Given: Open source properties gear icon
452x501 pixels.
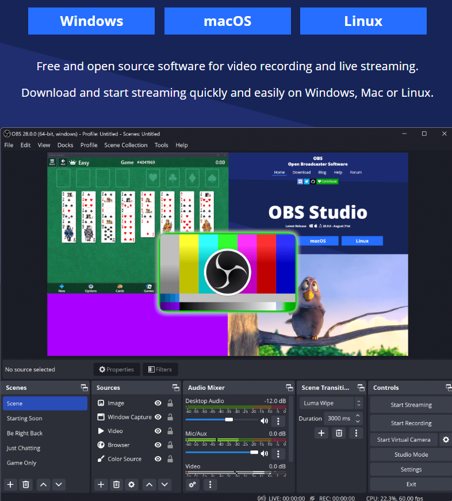Looking at the screenshot, I should coord(132,485).
